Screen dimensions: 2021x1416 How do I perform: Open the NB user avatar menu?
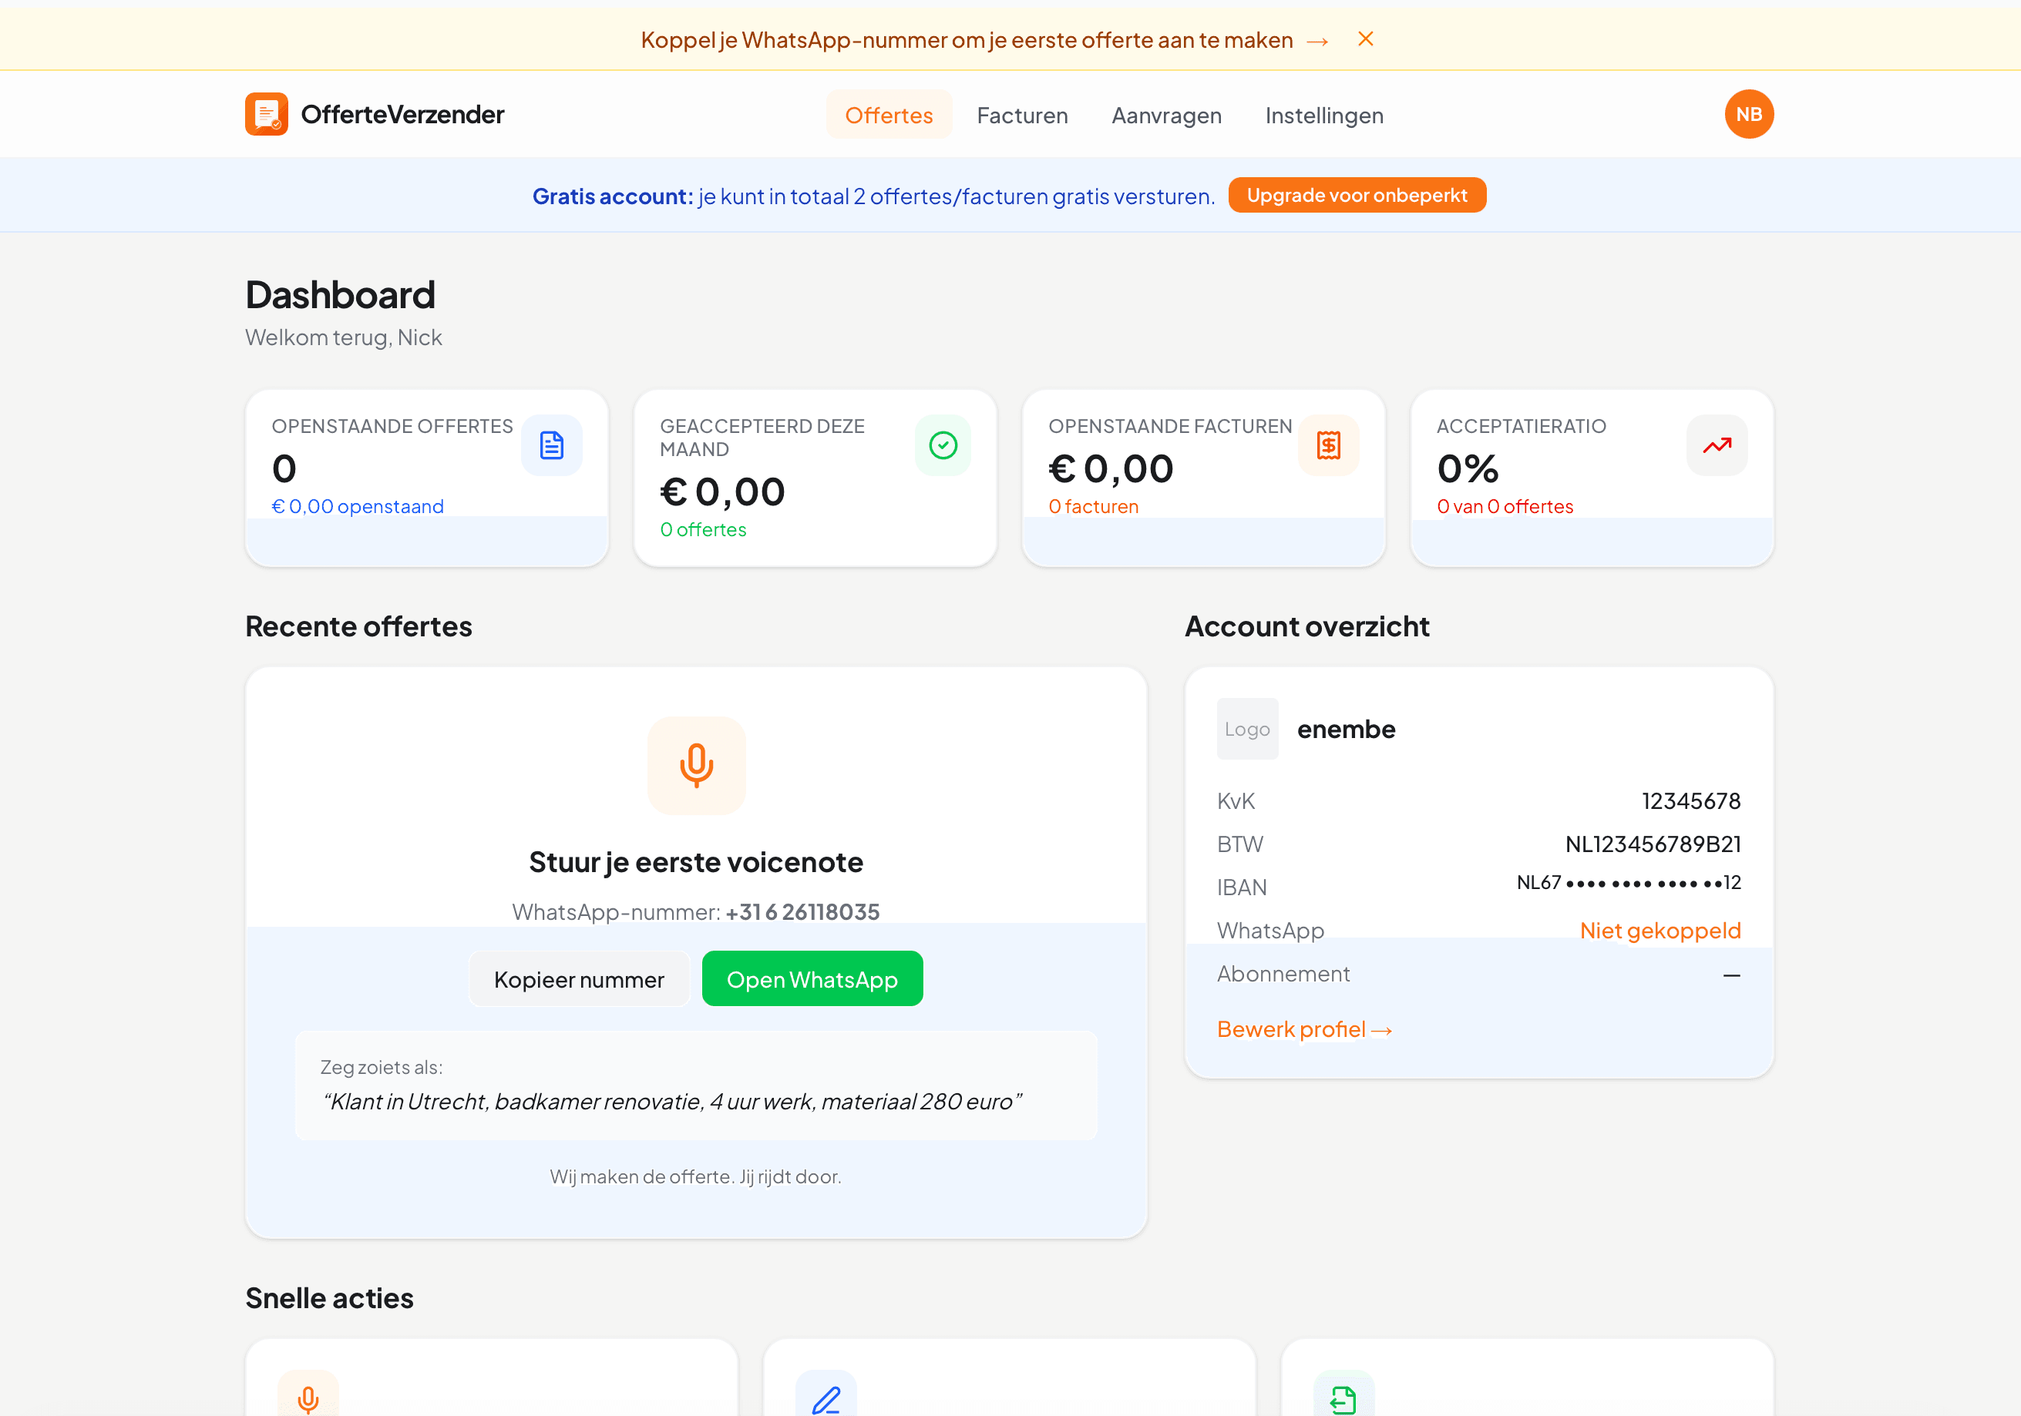coord(1748,115)
